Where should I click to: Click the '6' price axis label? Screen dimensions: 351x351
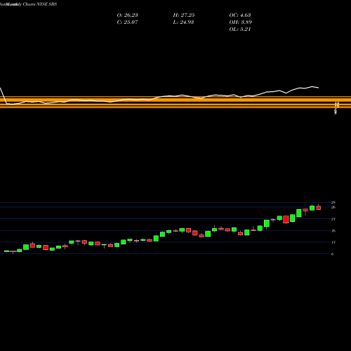coord(332,254)
